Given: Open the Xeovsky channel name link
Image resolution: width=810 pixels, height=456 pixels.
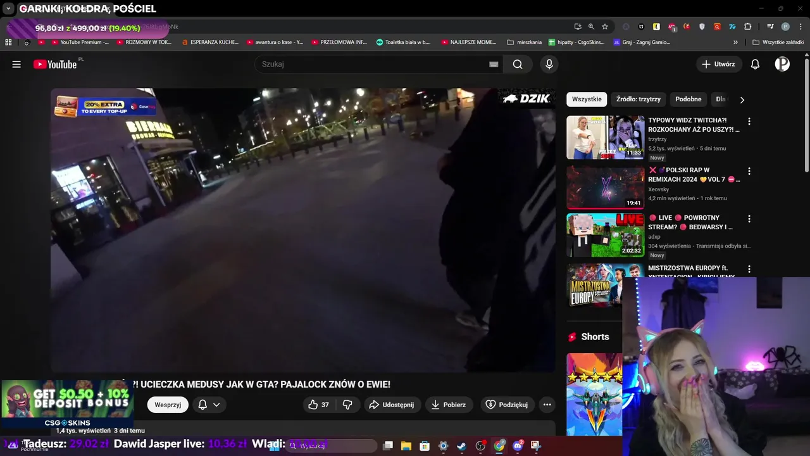Looking at the screenshot, I should 659,189.
